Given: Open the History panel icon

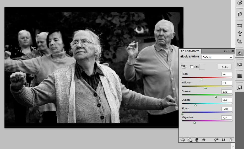Looking at the screenshot, I should click(240, 14).
